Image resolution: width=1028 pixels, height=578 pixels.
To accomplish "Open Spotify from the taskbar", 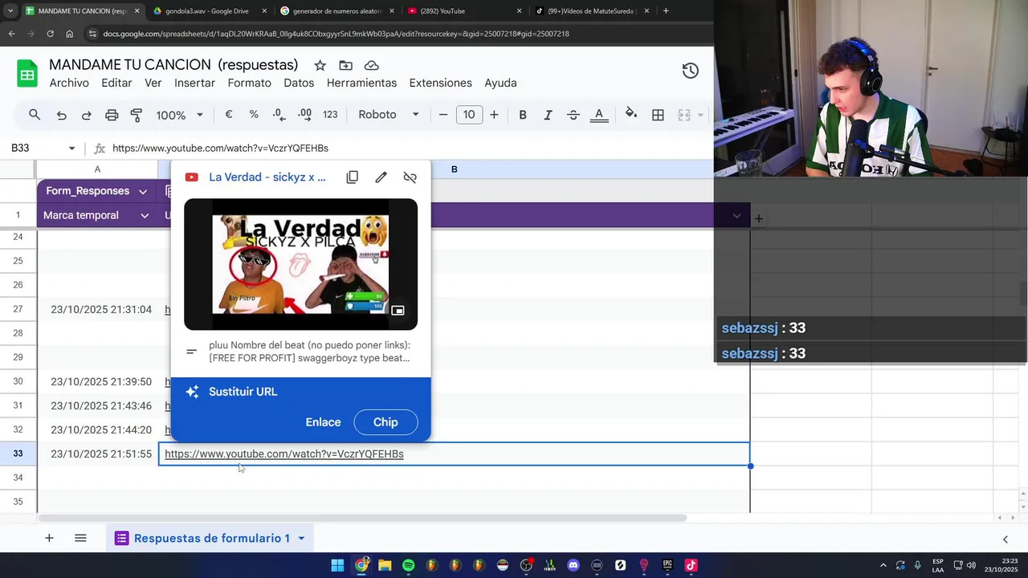I will [409, 565].
